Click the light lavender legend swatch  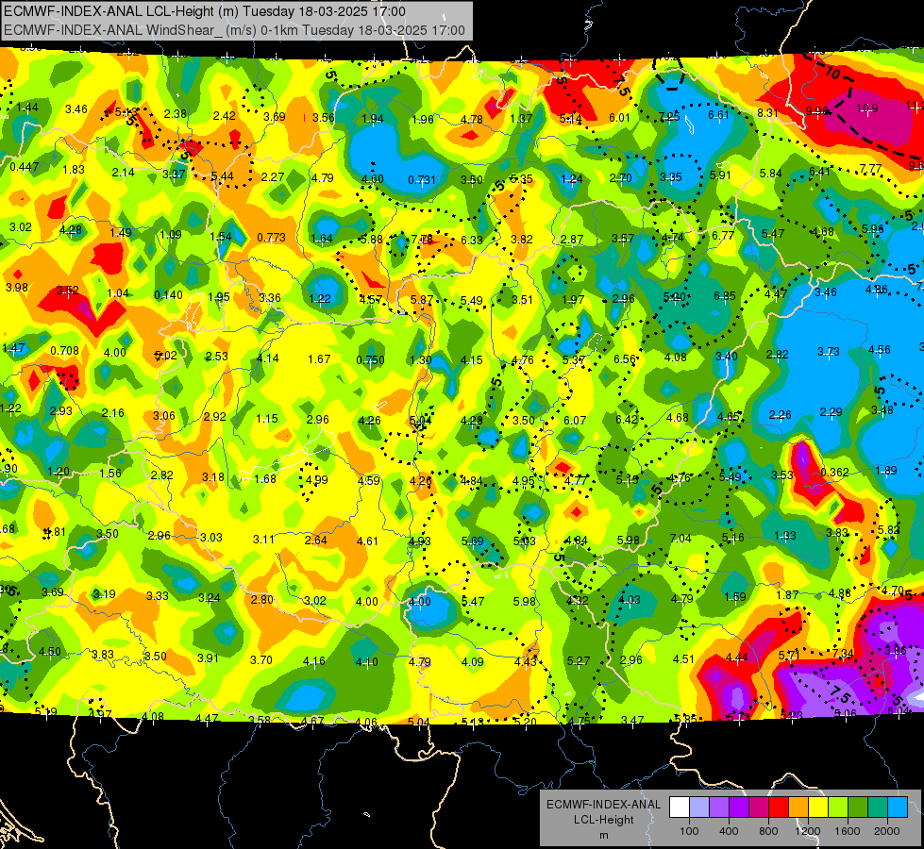698,807
